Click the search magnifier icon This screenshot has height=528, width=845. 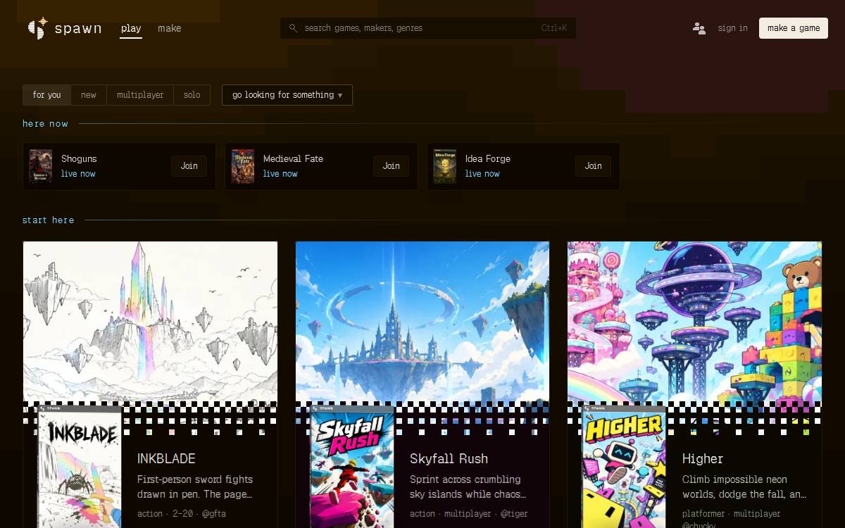[293, 28]
